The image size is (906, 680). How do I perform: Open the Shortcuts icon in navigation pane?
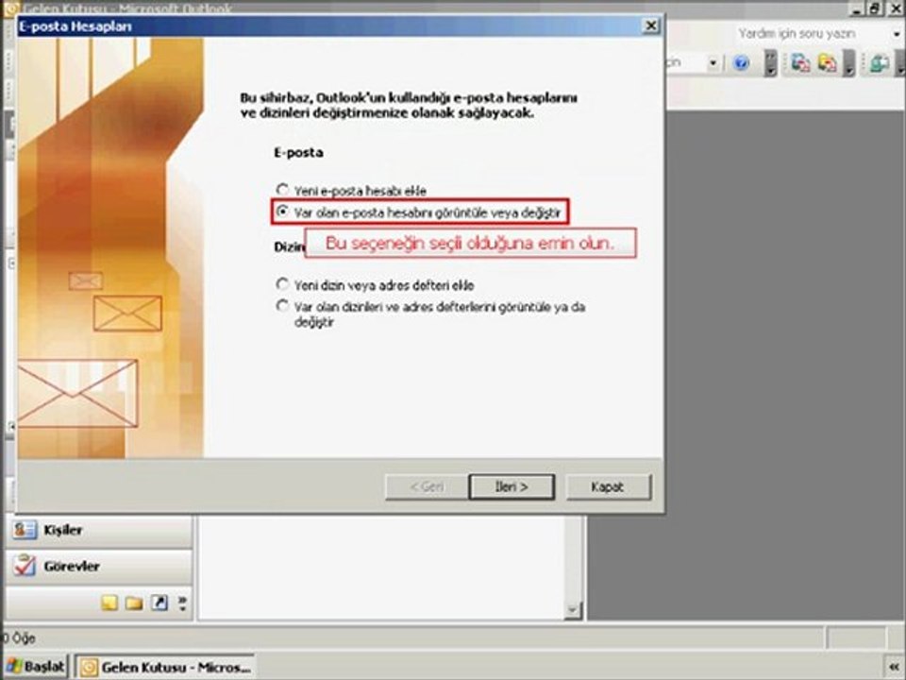click(159, 603)
